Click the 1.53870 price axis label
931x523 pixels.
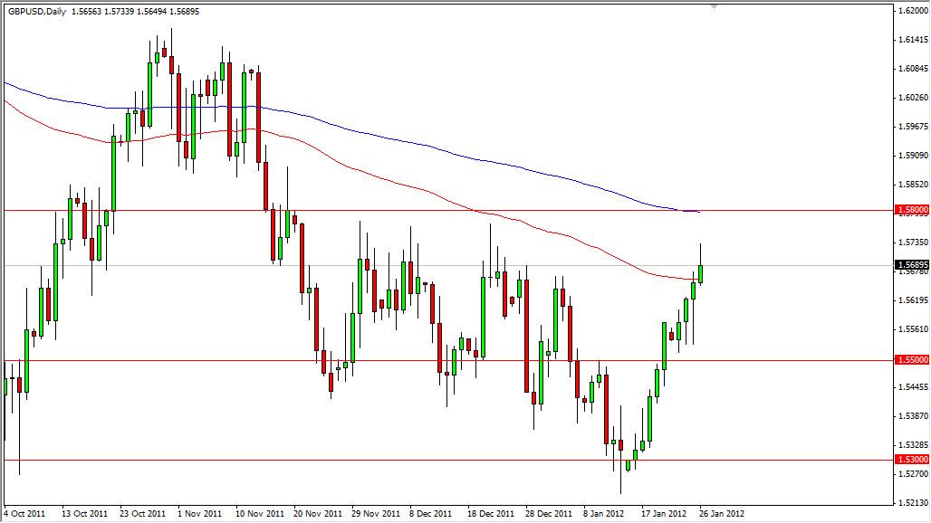pyautogui.click(x=913, y=415)
